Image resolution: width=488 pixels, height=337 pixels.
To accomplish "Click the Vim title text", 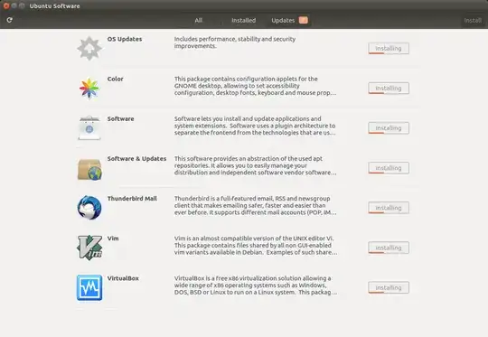I will tap(113, 238).
